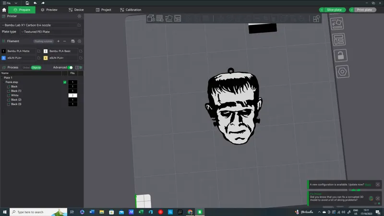
Task: Select the Black (2) part
Action: [16, 100]
